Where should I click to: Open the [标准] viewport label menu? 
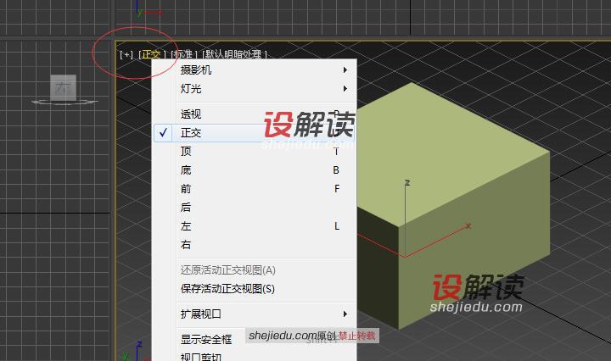(x=182, y=54)
